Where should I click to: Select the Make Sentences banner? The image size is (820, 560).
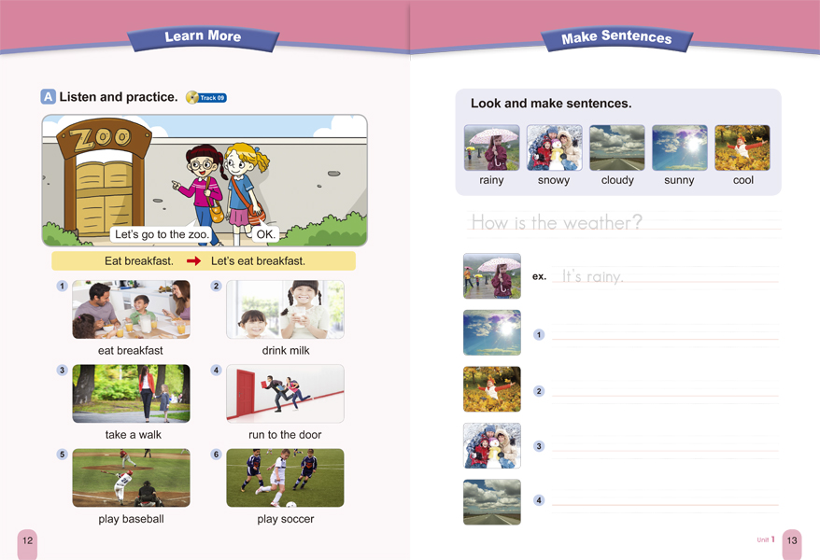click(x=616, y=37)
